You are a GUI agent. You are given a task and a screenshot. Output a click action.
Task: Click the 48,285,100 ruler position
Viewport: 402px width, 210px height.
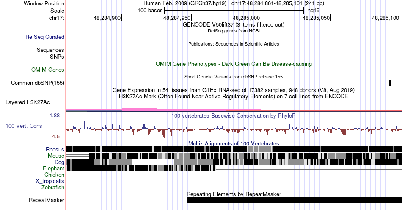[385, 18]
